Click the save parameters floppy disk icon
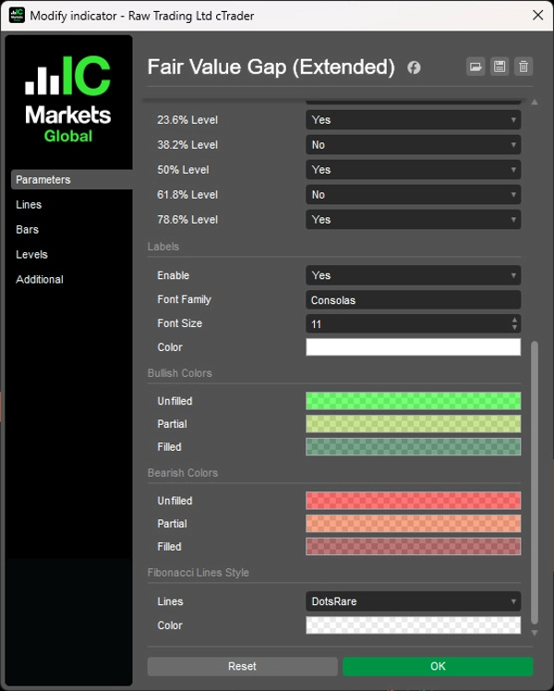Screen dimensions: 554x691 [500, 67]
